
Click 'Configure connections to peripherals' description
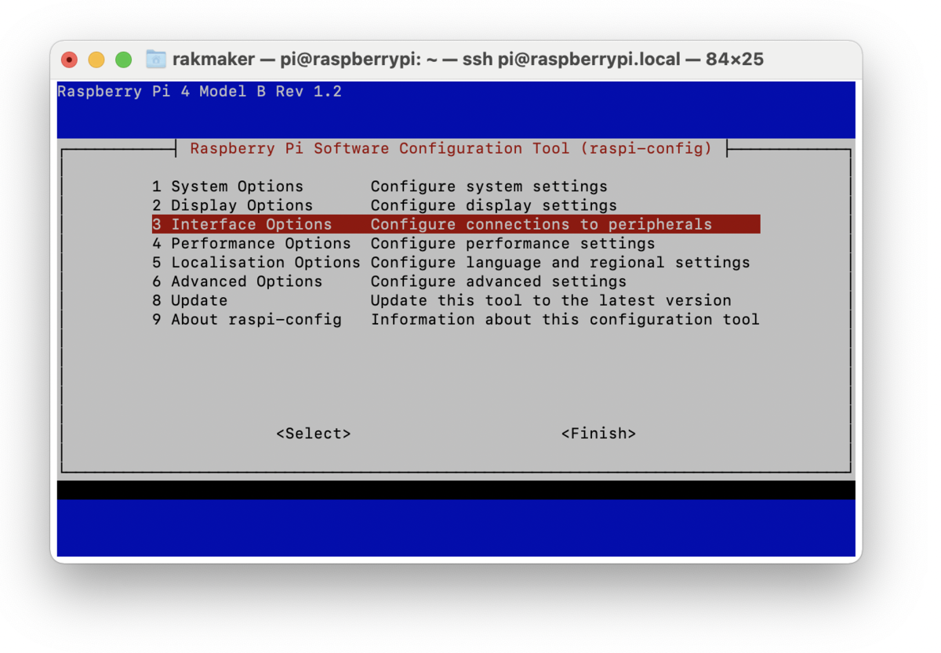coord(541,224)
